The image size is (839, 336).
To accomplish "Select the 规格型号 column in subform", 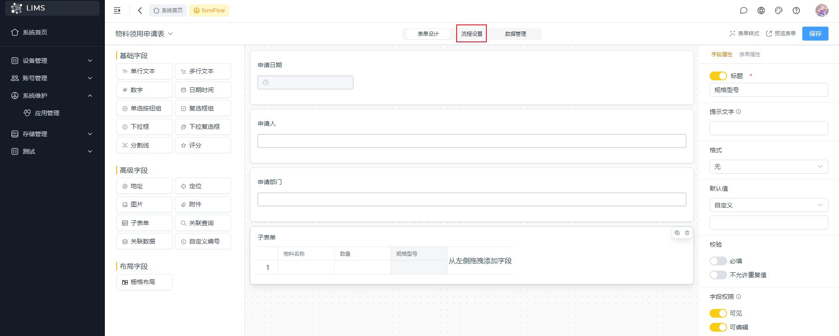I will coord(419,261).
